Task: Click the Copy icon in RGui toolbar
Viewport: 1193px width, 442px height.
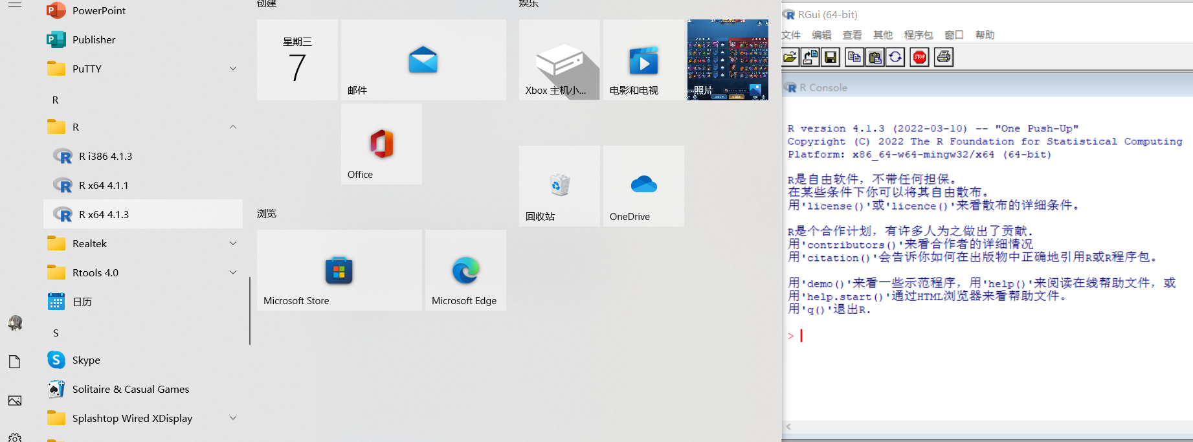Action: pos(854,58)
